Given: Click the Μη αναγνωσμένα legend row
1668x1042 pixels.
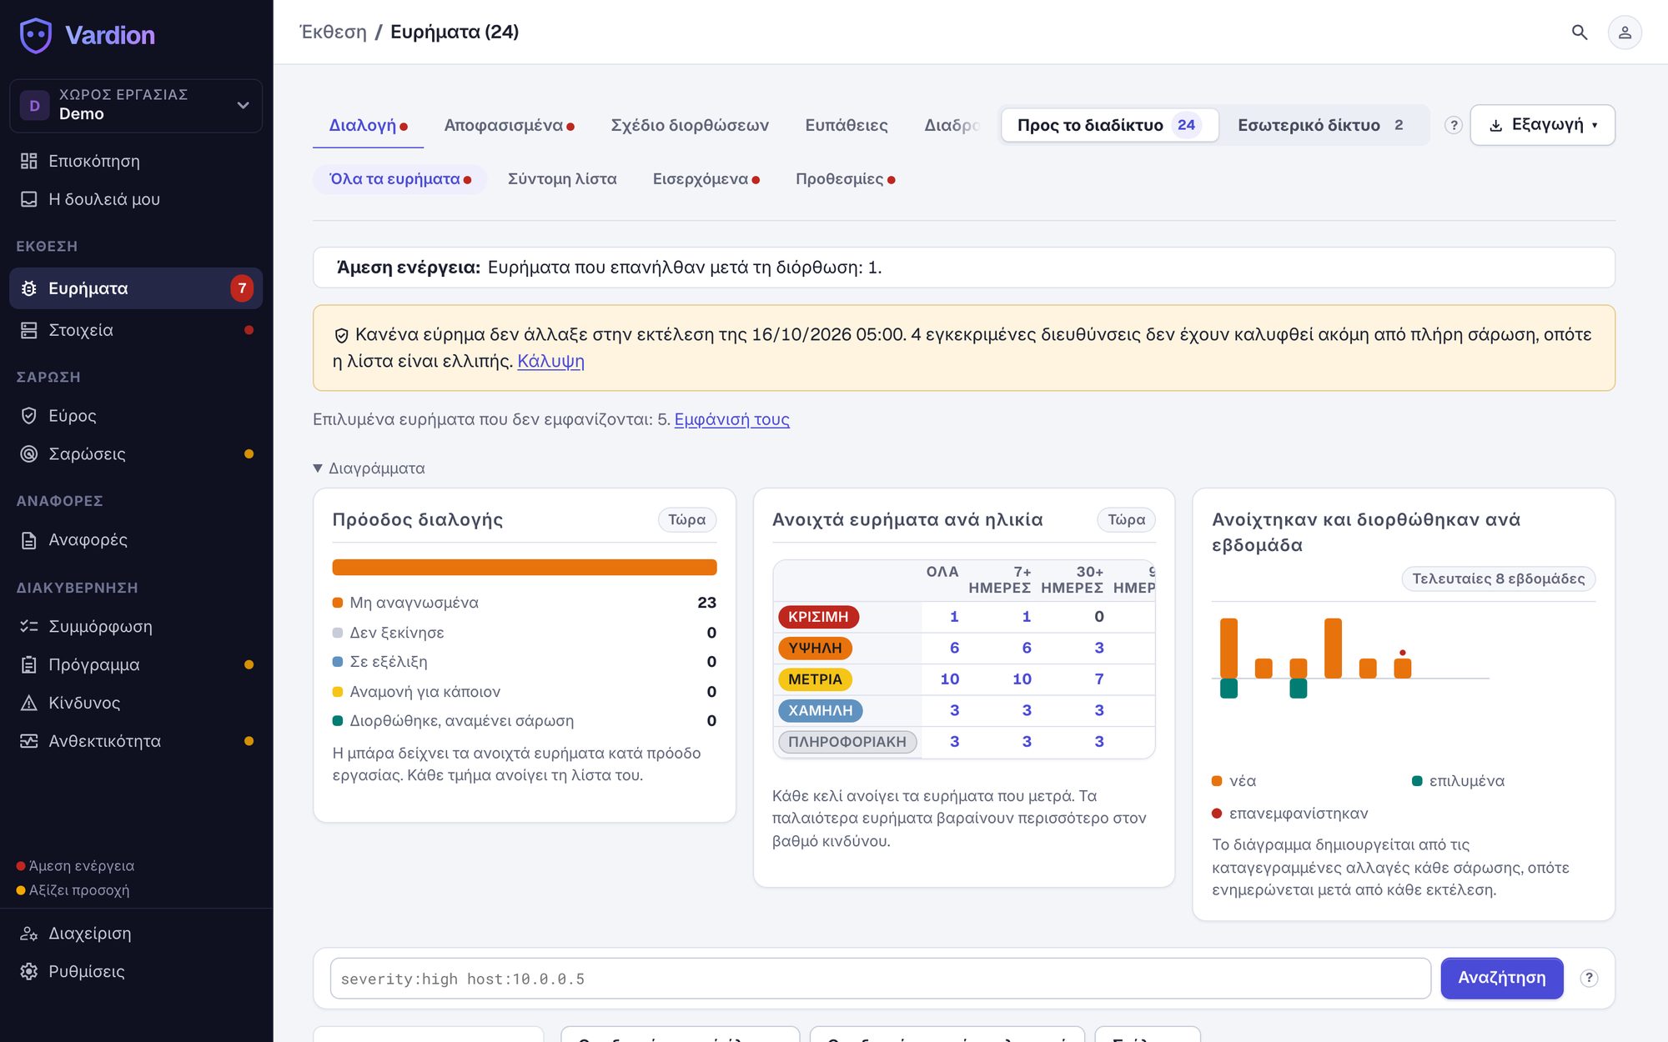Looking at the screenshot, I should (525, 603).
